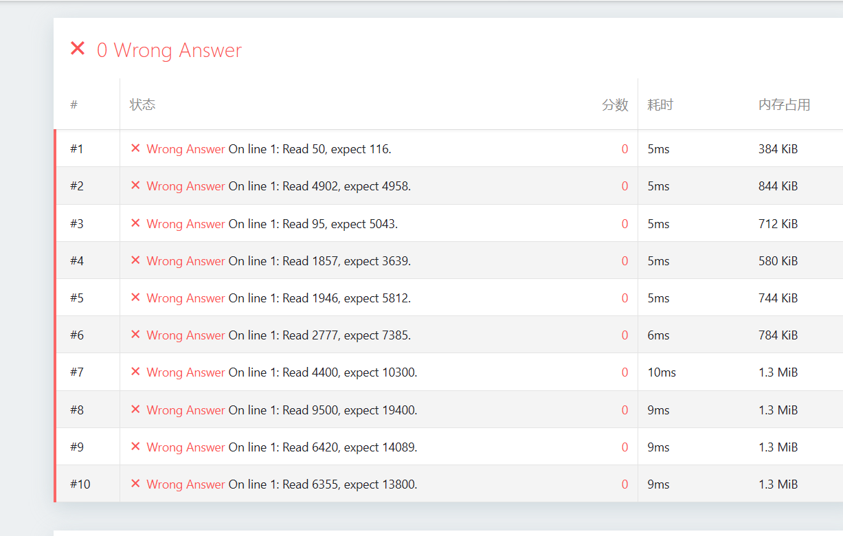This screenshot has width=843, height=536.
Task: Click the X icon in test case #9 row
Action: pyautogui.click(x=135, y=447)
